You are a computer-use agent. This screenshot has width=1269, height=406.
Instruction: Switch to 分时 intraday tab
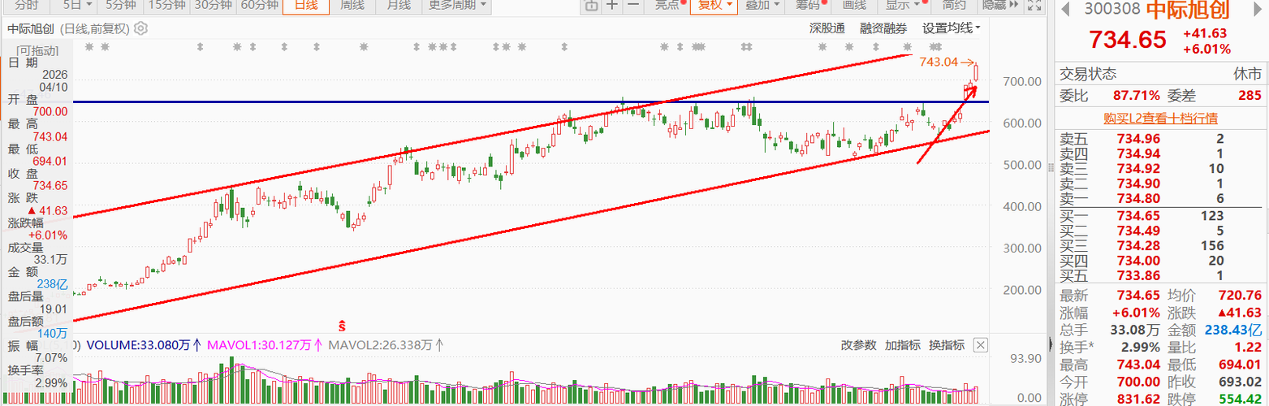coord(27,5)
